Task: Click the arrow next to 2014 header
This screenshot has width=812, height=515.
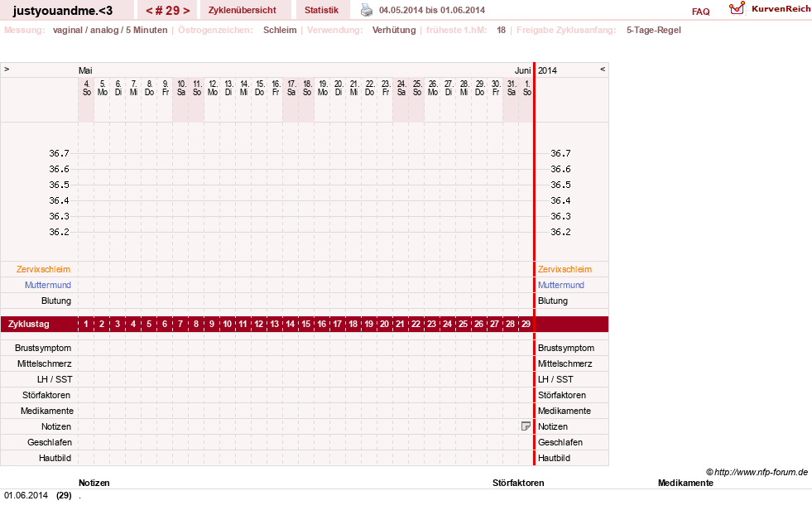Action: pos(603,69)
